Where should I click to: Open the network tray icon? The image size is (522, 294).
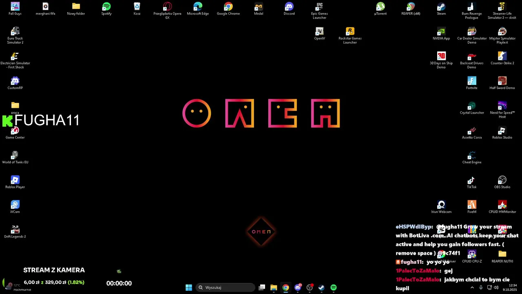point(489,287)
